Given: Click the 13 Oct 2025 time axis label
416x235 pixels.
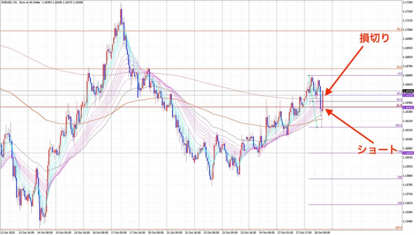Looking at the screenshot, I should 9,233.
